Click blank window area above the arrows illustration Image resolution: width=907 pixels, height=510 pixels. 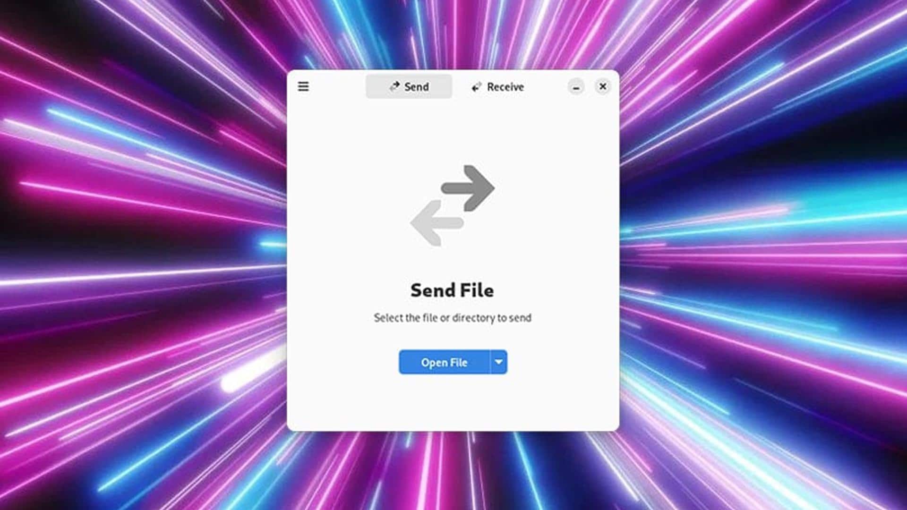pyautogui.click(x=453, y=130)
